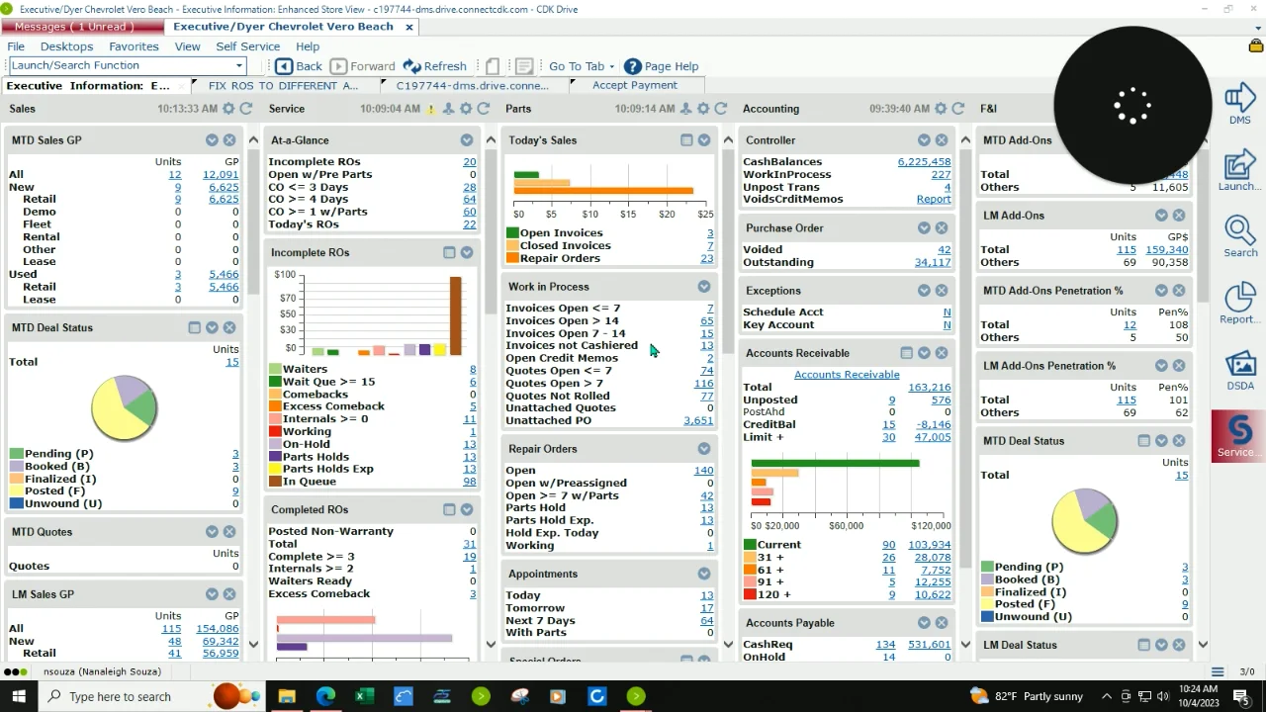This screenshot has width=1266, height=712.
Task: Collapse the Work in Process widget
Action: click(x=704, y=287)
